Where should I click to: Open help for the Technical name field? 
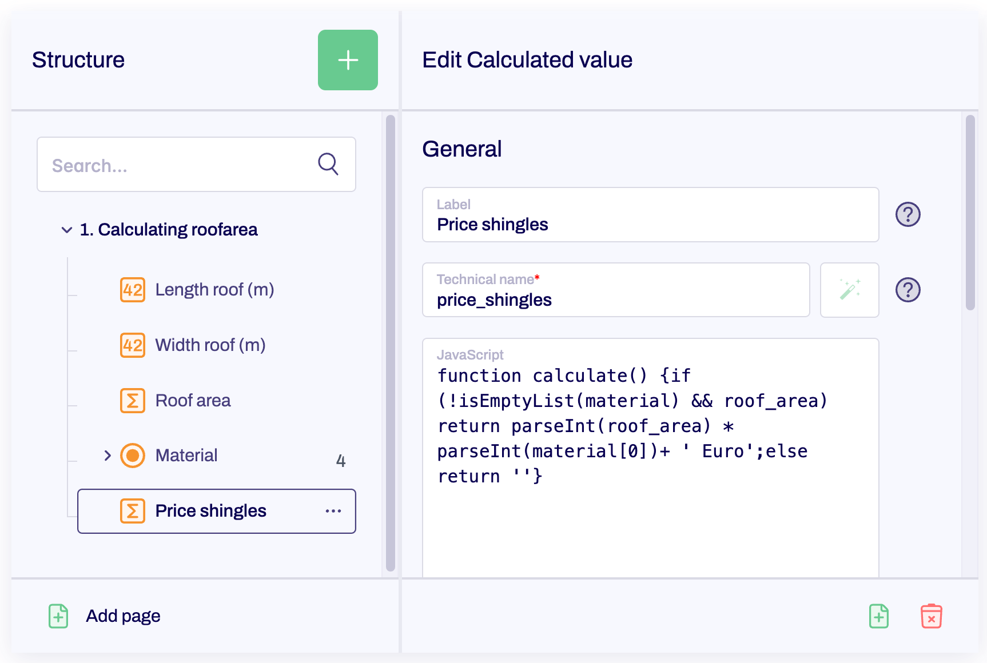point(908,290)
